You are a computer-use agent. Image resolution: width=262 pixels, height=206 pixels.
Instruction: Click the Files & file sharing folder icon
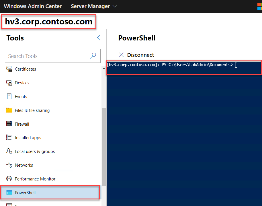9,110
